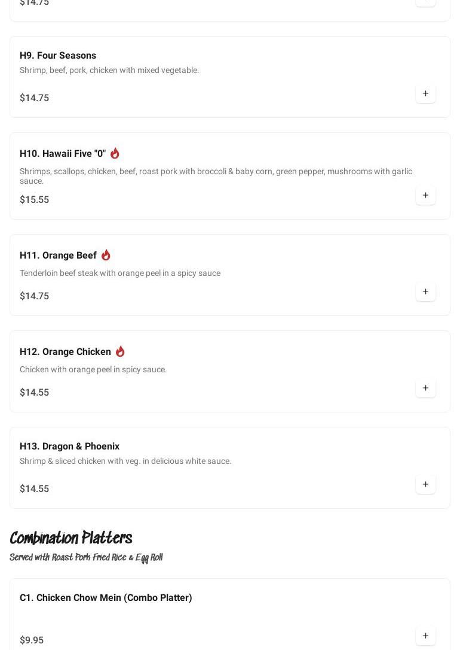Open C1. Chicken Chow Mein (Combo Platter)

point(106,598)
